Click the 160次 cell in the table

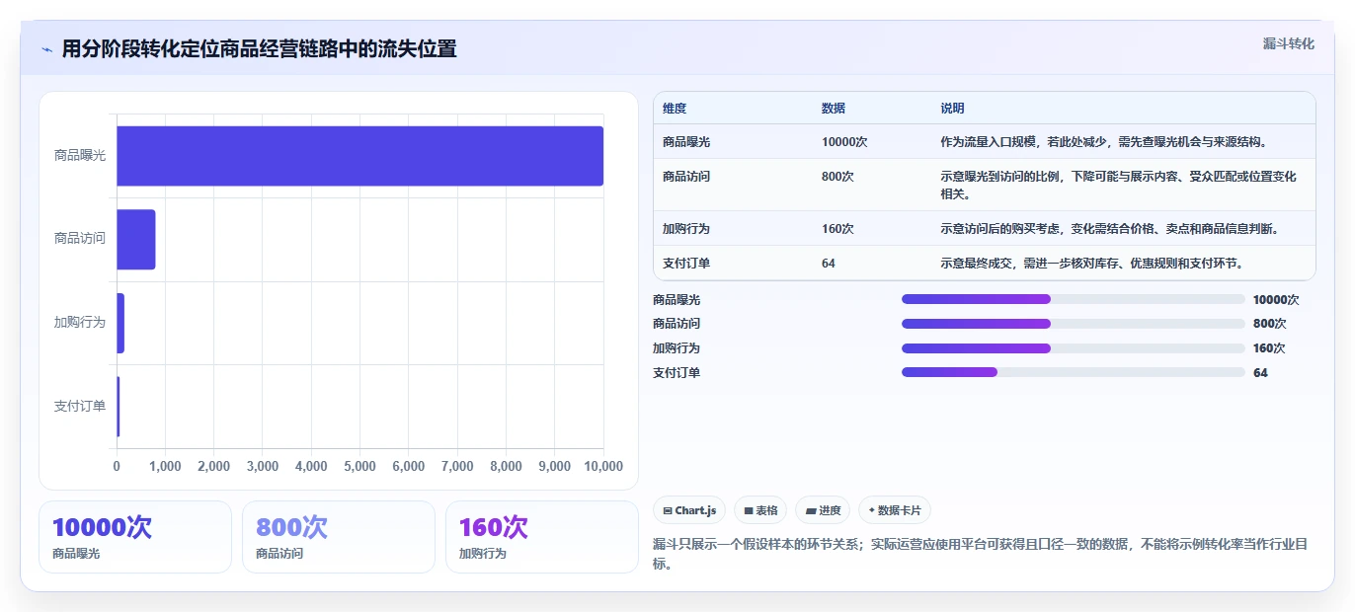click(837, 229)
